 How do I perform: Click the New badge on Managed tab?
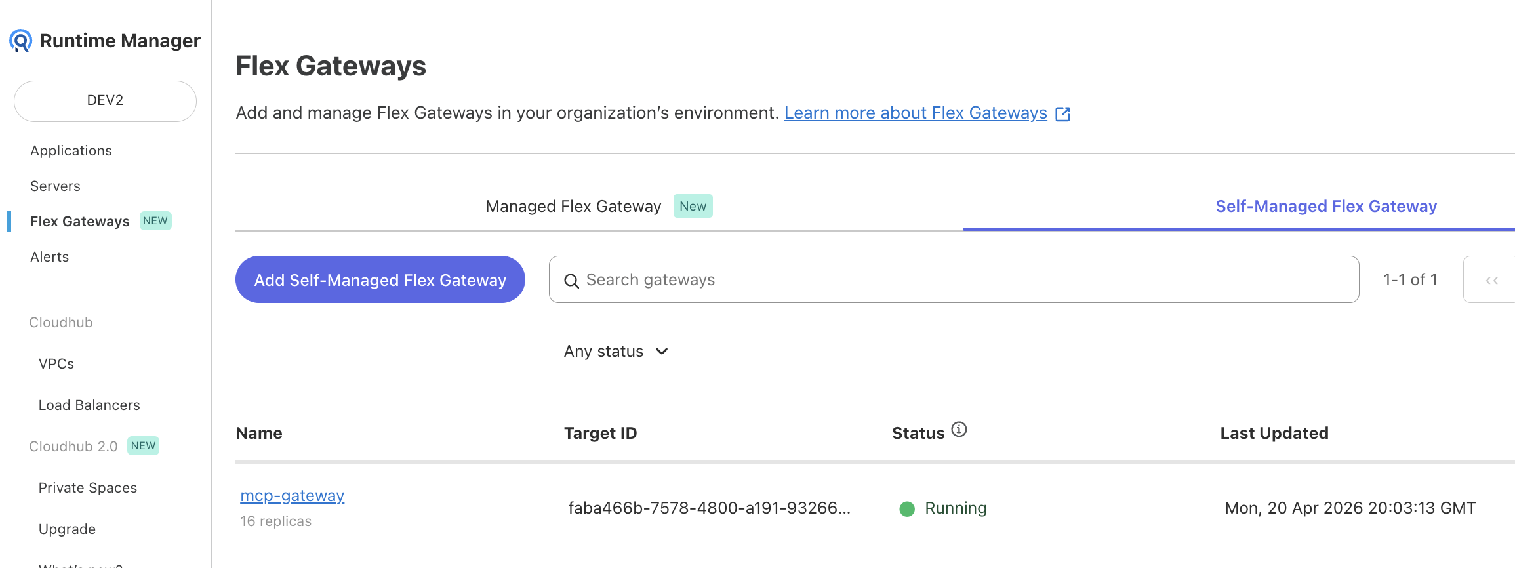[x=693, y=206]
